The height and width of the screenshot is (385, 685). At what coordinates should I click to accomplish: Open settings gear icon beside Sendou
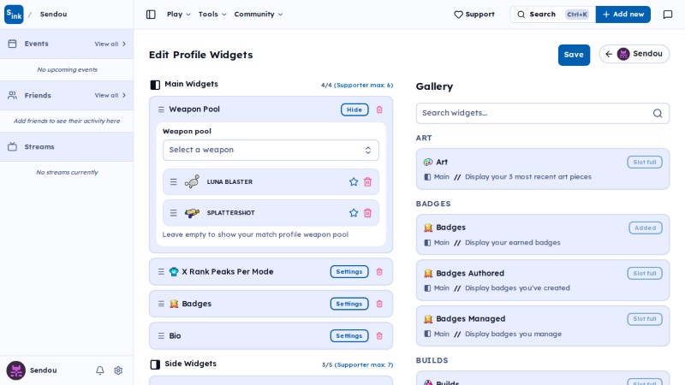[118, 370]
